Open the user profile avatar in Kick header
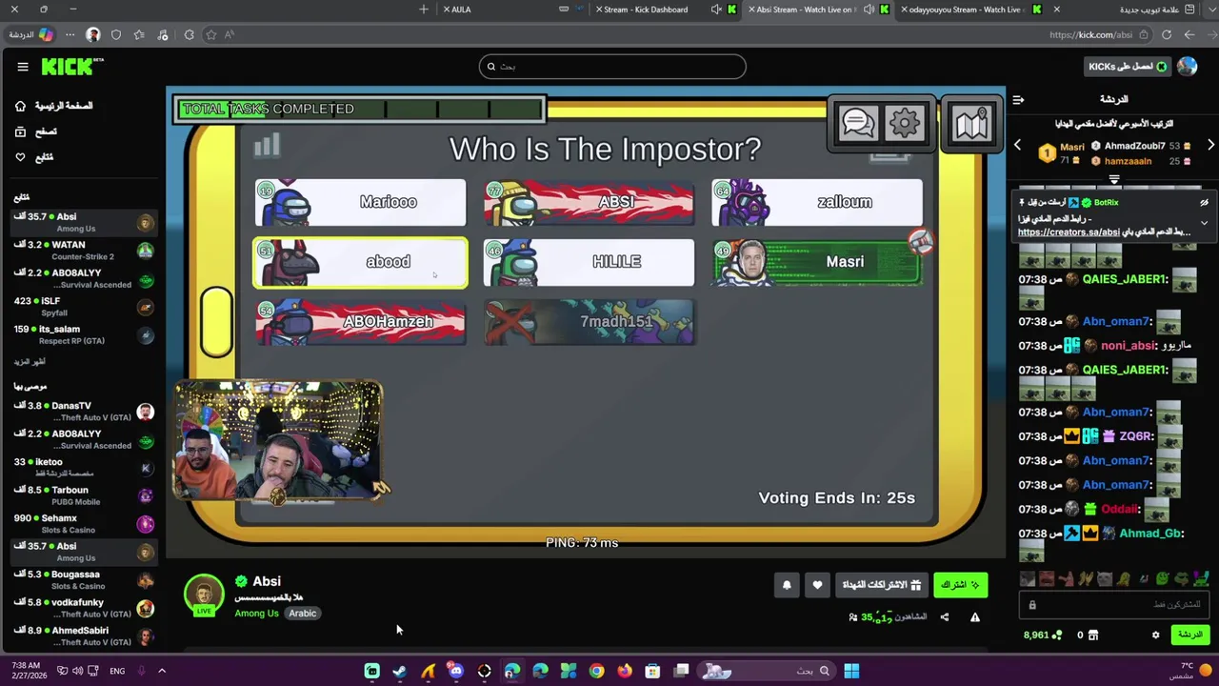1219x686 pixels. (1187, 66)
